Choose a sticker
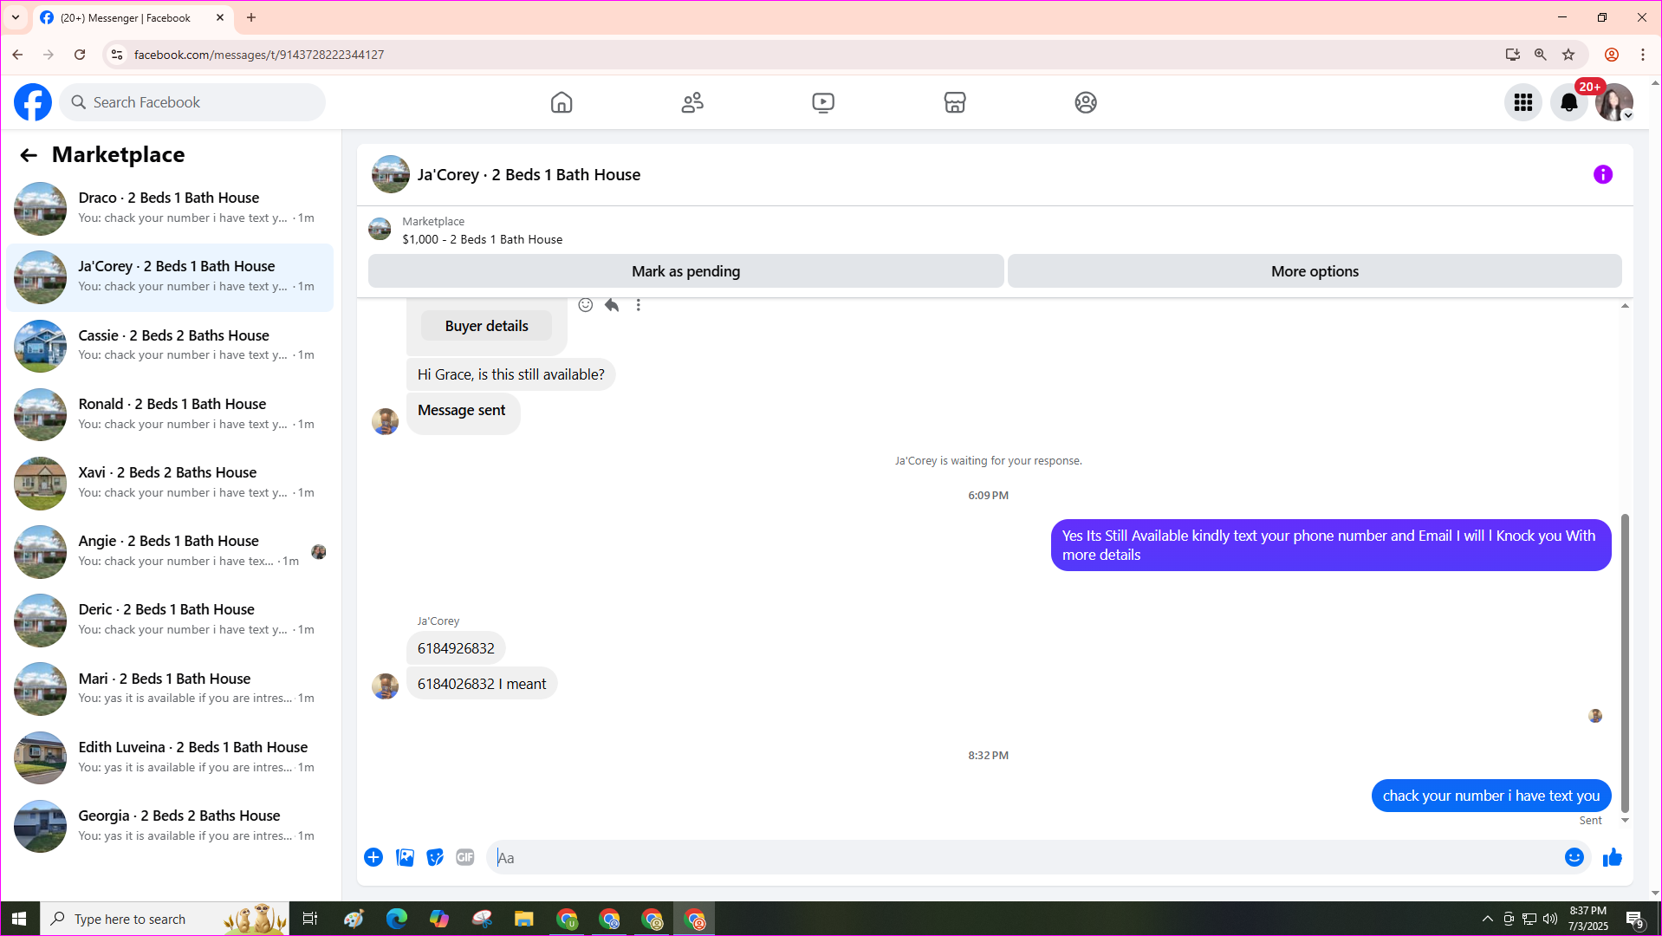1662x936 pixels. [x=435, y=857]
